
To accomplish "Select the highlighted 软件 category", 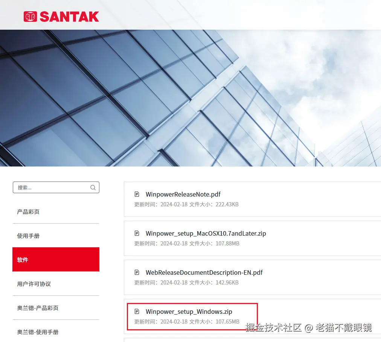I will click(56, 260).
